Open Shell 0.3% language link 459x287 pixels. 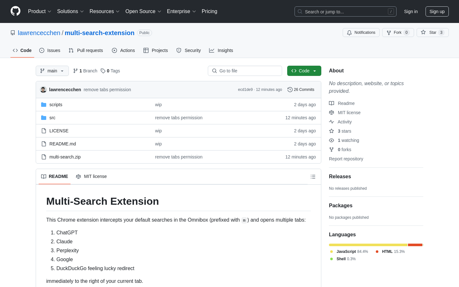point(343,259)
